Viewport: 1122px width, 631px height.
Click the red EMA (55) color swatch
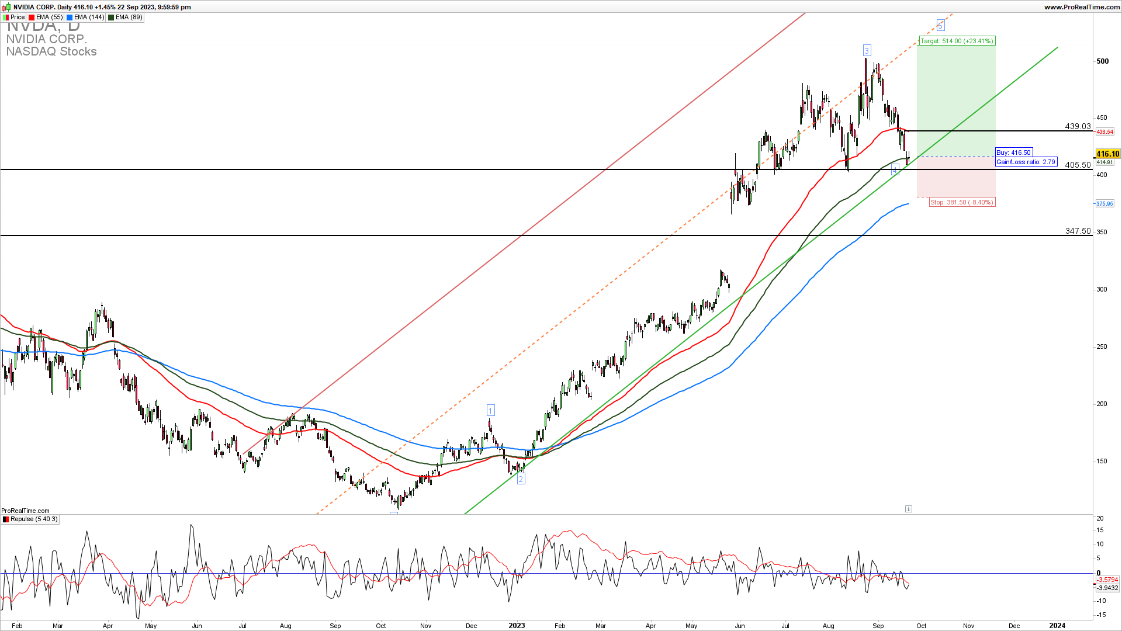coord(32,18)
